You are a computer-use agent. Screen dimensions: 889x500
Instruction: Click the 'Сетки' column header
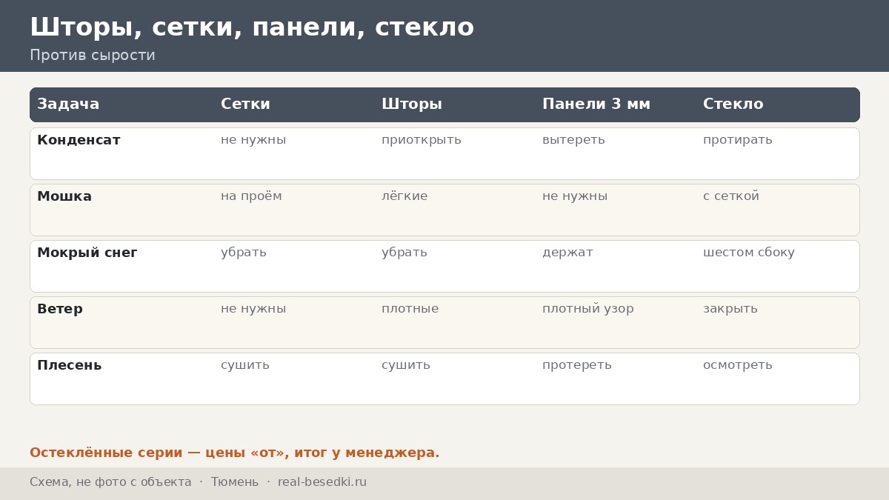(x=245, y=104)
